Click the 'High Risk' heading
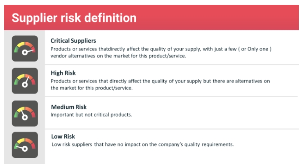The width and height of the screenshot is (300, 164). point(63,73)
